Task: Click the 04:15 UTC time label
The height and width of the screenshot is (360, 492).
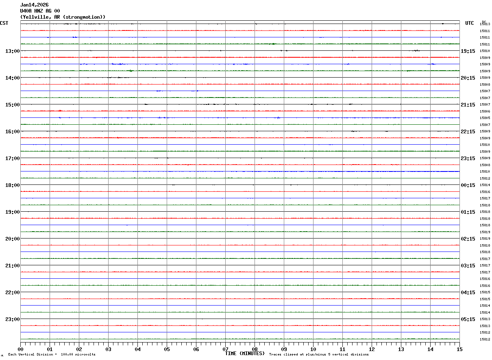Action: click(468, 293)
